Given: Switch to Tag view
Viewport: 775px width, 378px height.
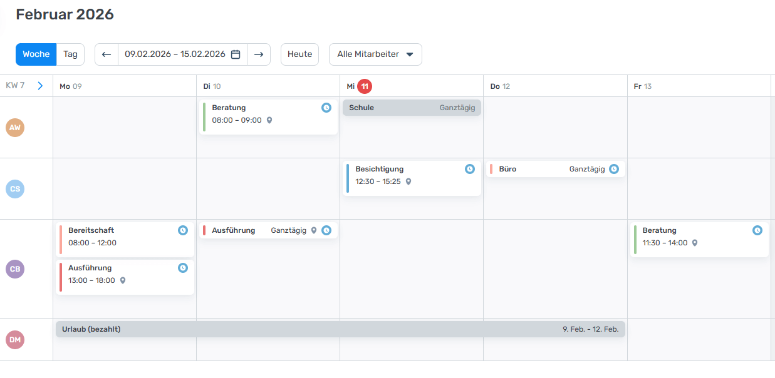Looking at the screenshot, I should [70, 54].
